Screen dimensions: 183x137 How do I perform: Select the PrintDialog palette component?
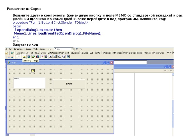point(51,57)
